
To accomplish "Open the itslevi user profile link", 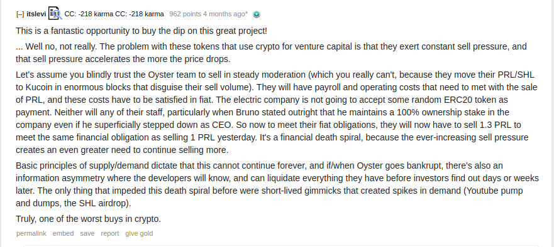I will (36, 14).
